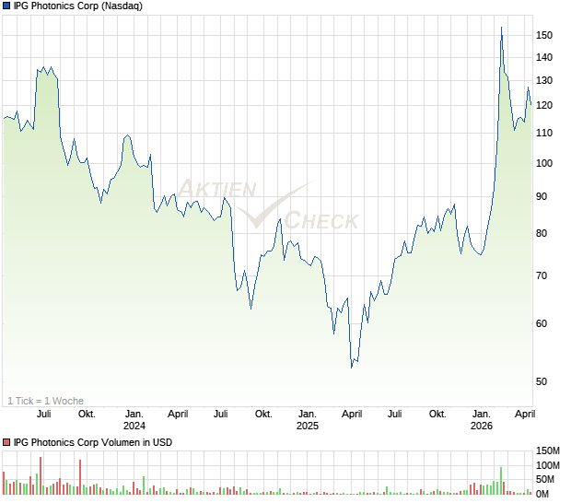Image resolution: width=571 pixels, height=503 pixels.
Task: Click the price axis label 50
Action: [x=542, y=381]
